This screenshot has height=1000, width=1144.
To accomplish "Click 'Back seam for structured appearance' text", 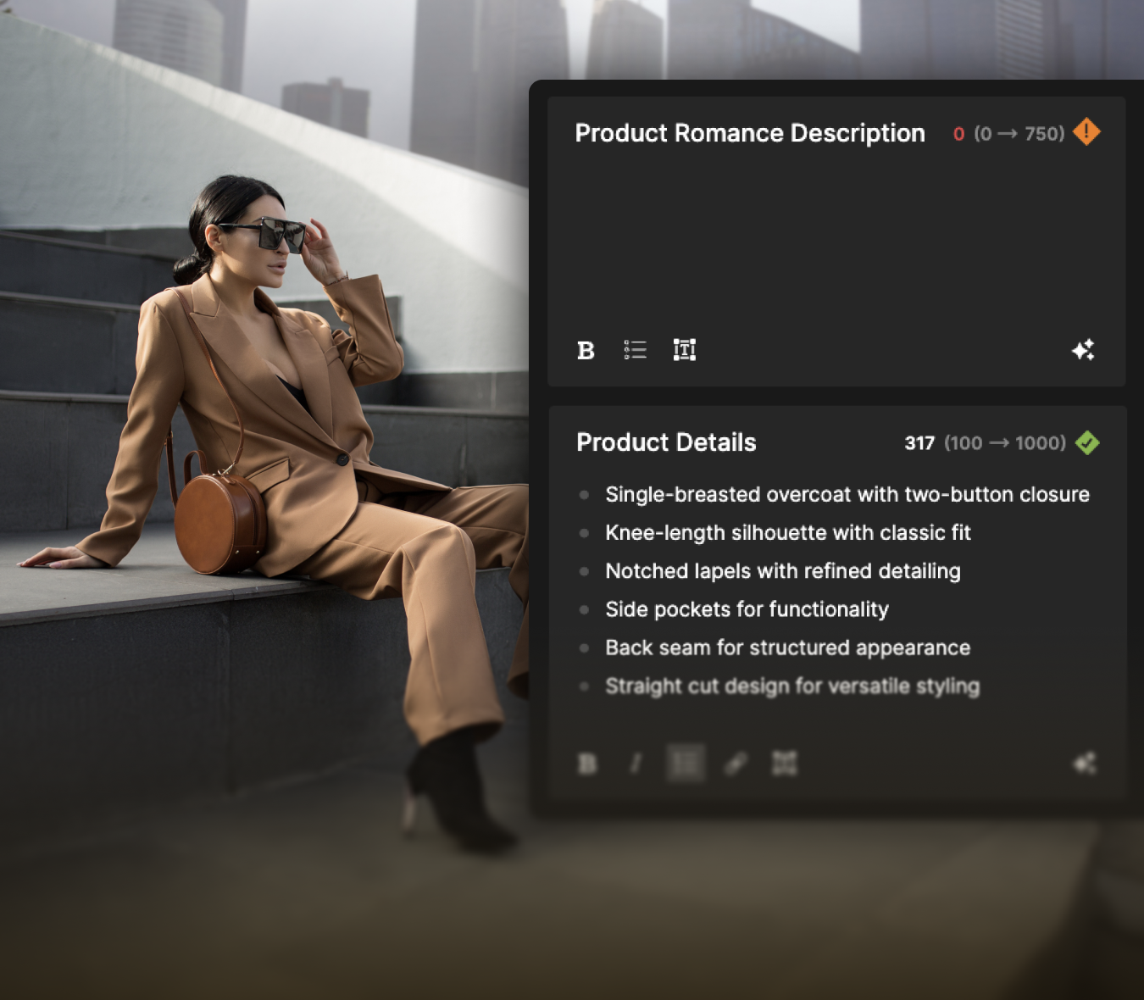I will click(787, 647).
